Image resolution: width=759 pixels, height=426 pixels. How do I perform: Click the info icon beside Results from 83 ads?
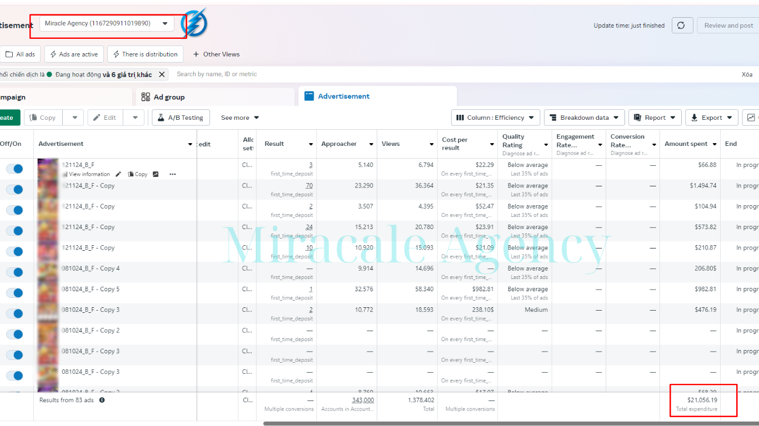tap(102, 400)
